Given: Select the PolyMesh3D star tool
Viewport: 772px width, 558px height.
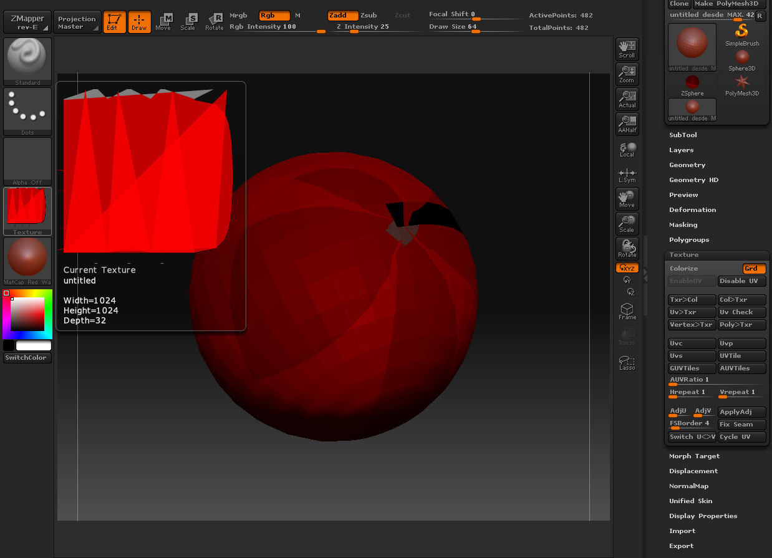Looking at the screenshot, I should click(742, 85).
